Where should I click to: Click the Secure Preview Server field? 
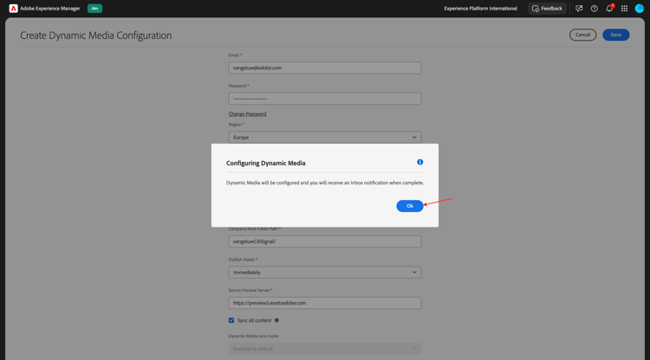tap(325, 303)
